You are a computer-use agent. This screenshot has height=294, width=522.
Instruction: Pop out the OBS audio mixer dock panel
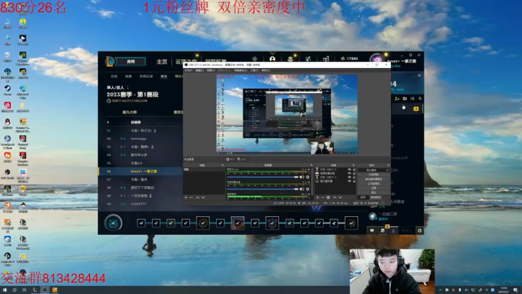pos(311,165)
